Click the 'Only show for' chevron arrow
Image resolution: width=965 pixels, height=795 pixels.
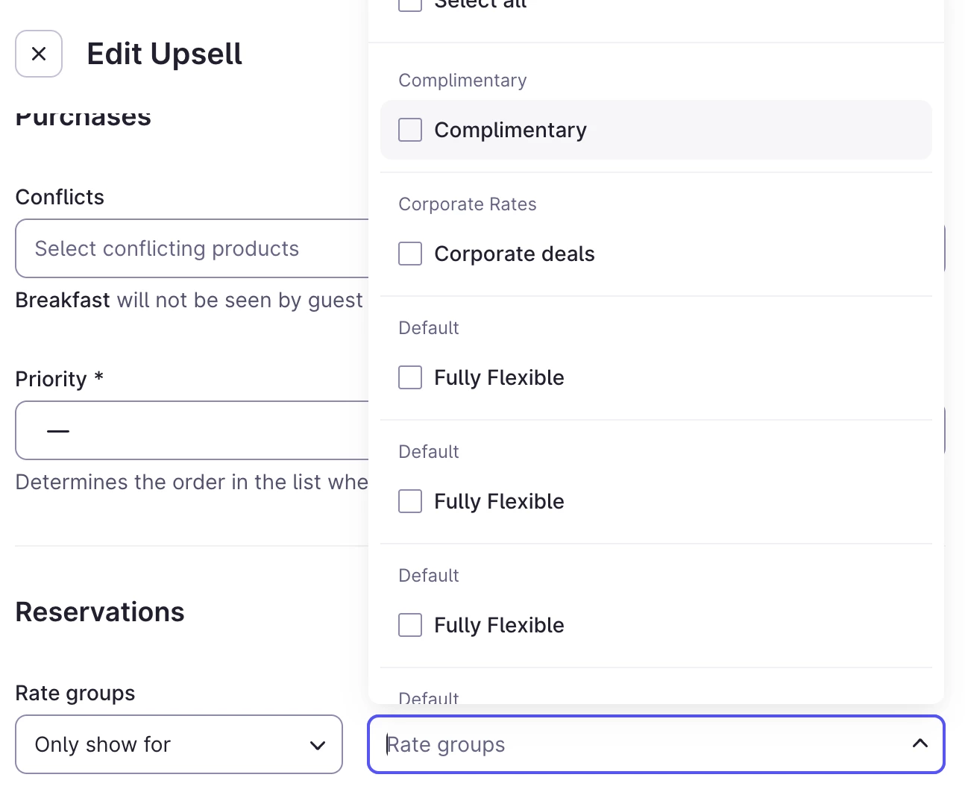(x=318, y=745)
